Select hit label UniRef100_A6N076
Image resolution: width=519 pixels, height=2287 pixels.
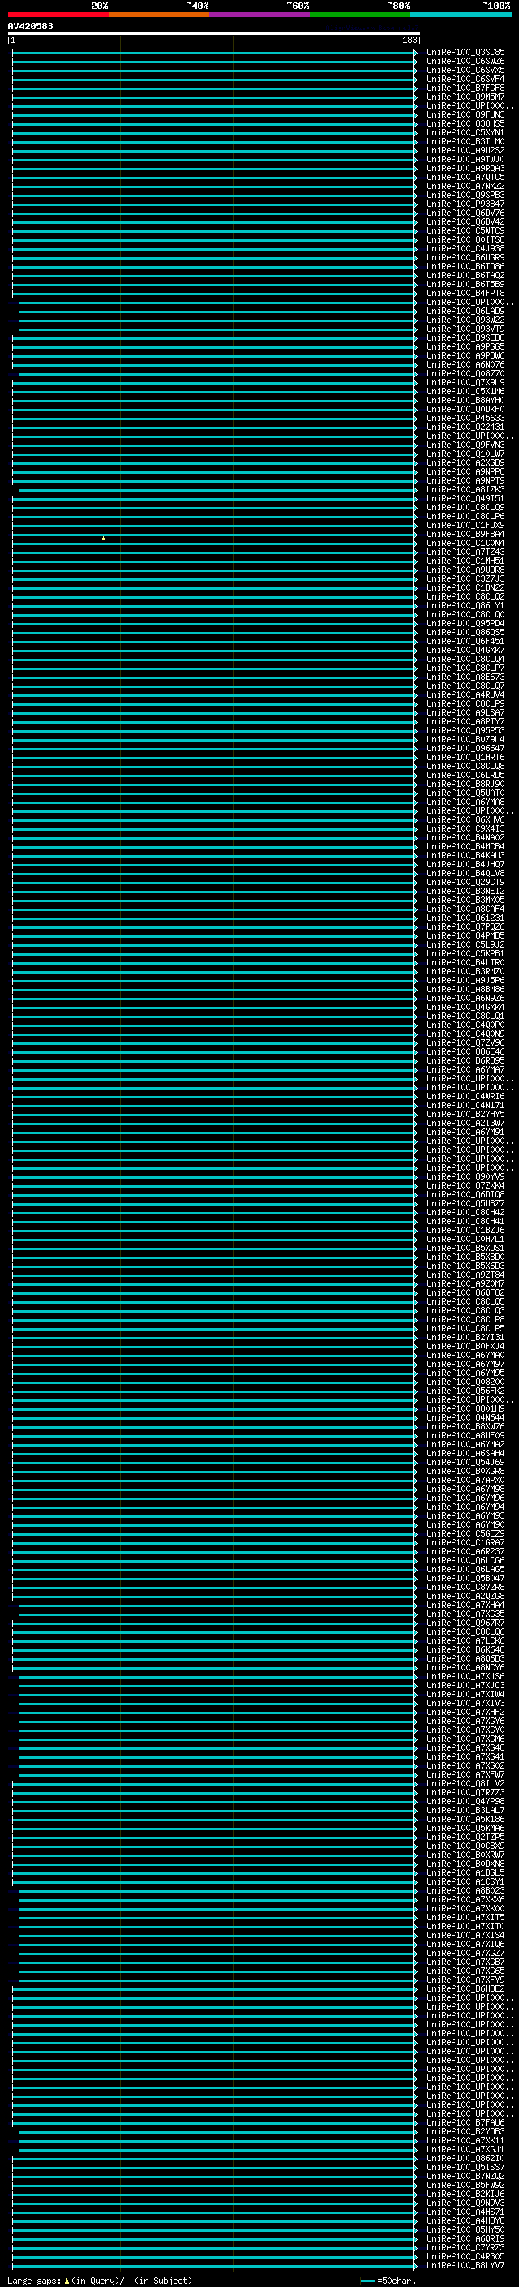tap(465, 365)
